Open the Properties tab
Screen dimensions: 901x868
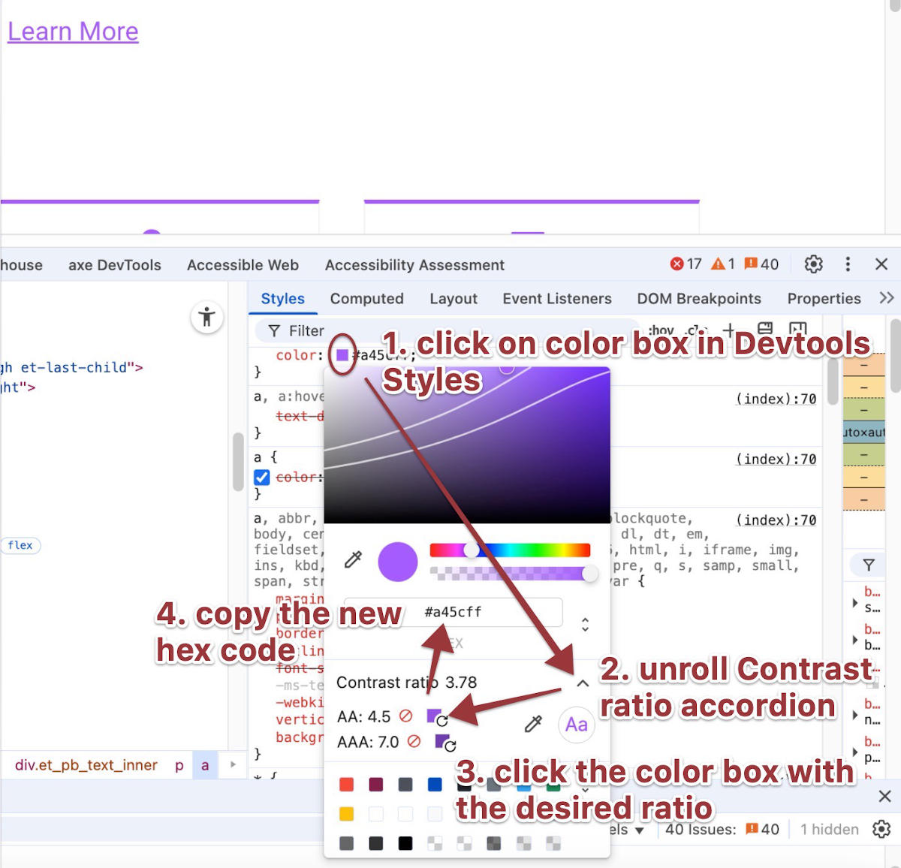(x=824, y=298)
